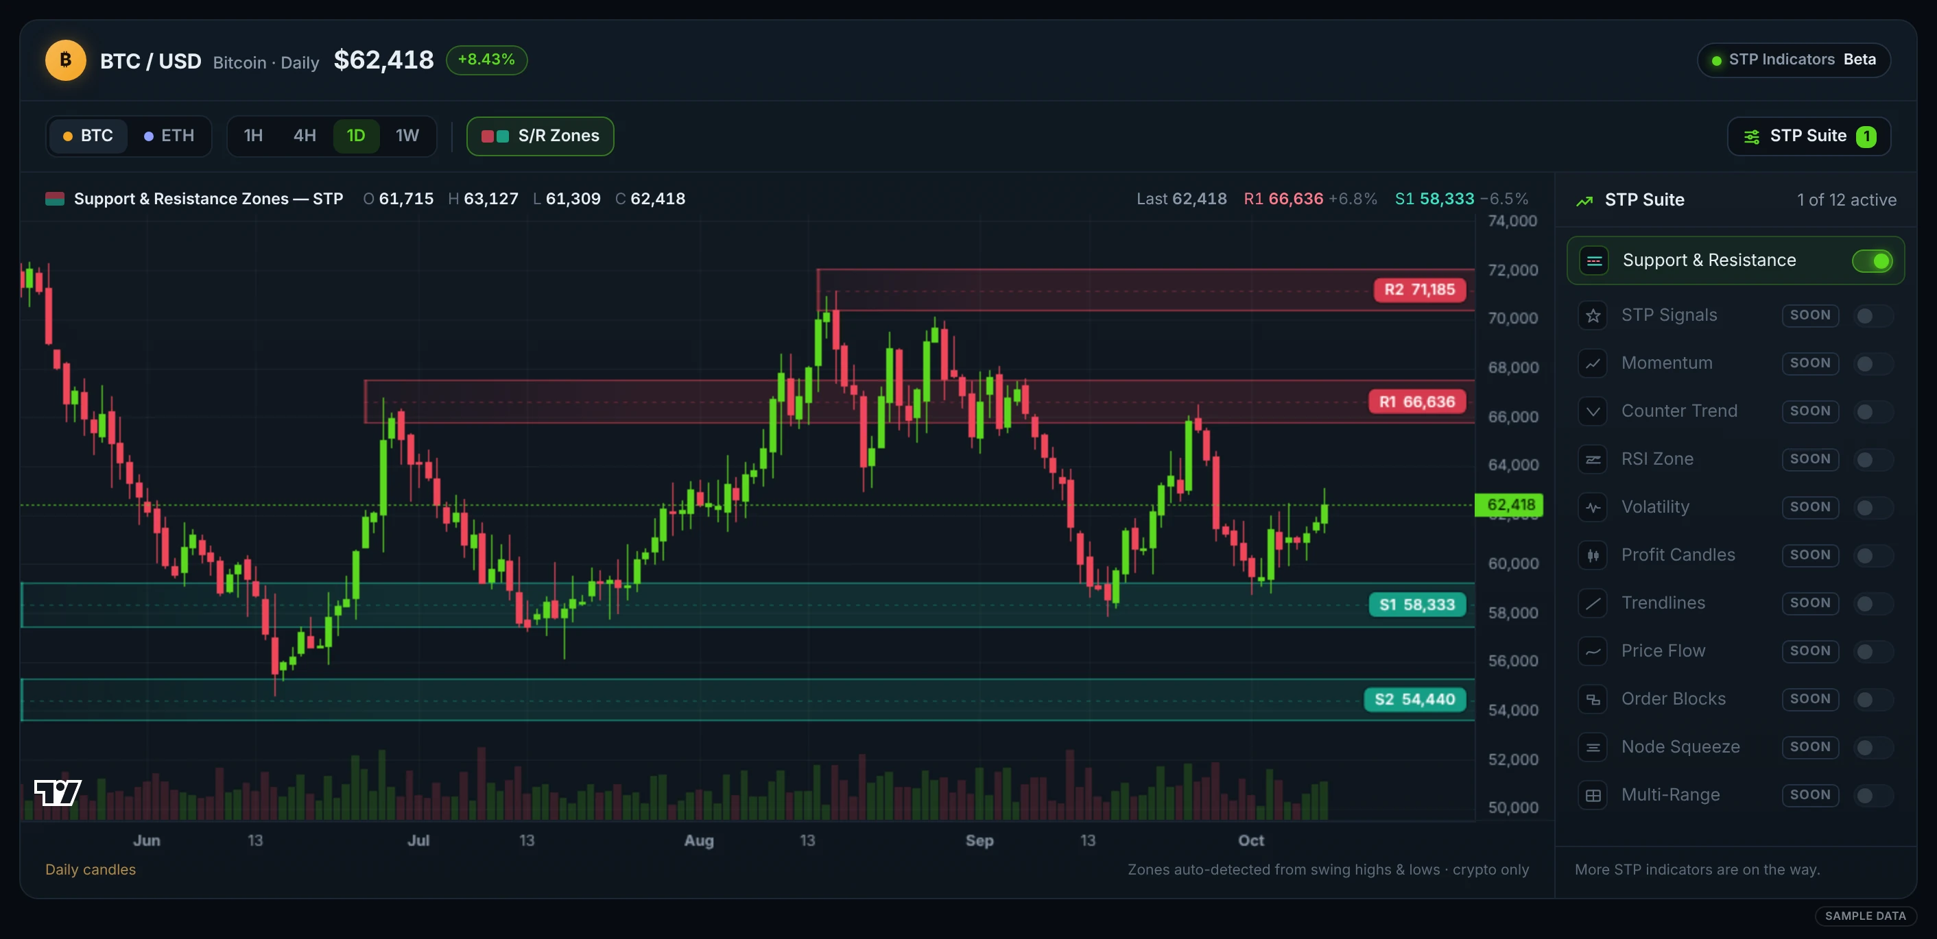Click the +8.43% change badge
Screen dimensions: 1937x939
486,60
